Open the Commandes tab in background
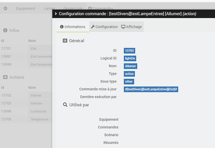Screen dimensions: 215x148 point(100,9)
